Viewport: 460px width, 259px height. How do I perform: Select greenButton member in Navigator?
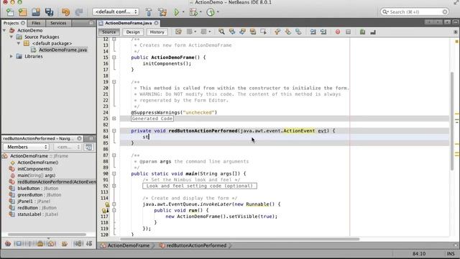tap(39, 195)
